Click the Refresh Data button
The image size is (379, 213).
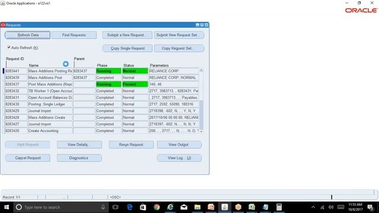click(x=28, y=35)
